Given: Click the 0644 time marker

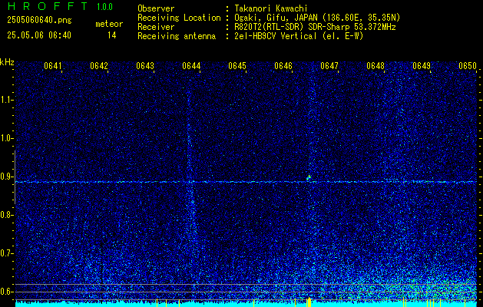Looking at the screenshot, I should pyautogui.click(x=191, y=66).
